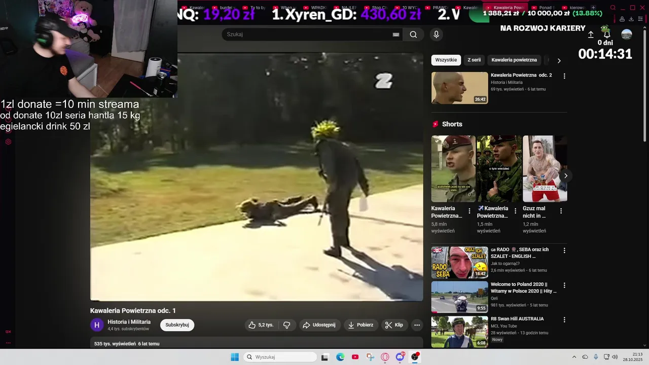Open Welcome to Poland 2020 thumbnail
The image size is (649, 365).
pyautogui.click(x=460, y=297)
